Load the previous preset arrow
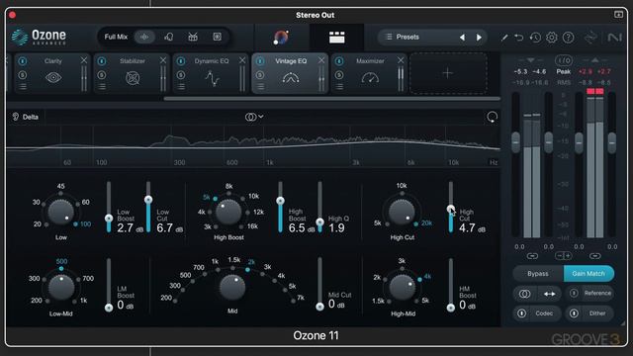The image size is (633, 356). 462,38
